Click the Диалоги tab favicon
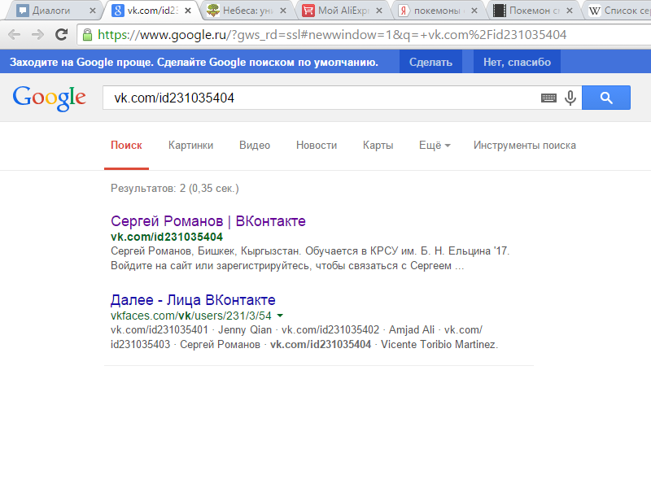651x488 pixels. coord(23,11)
